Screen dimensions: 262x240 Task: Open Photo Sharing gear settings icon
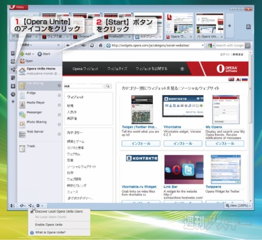tap(59, 124)
